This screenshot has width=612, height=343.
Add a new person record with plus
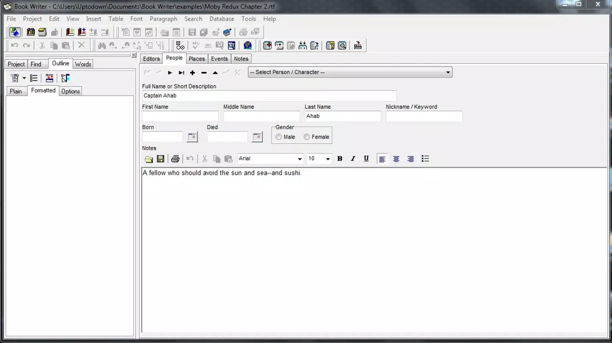(192, 72)
